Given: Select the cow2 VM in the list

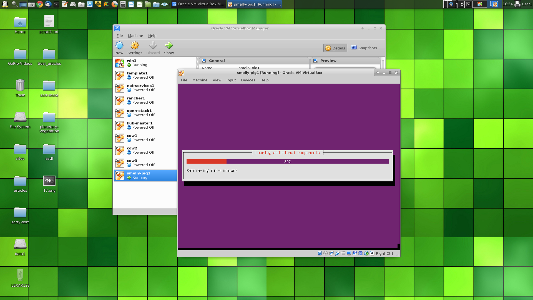Looking at the screenshot, I should (145, 151).
